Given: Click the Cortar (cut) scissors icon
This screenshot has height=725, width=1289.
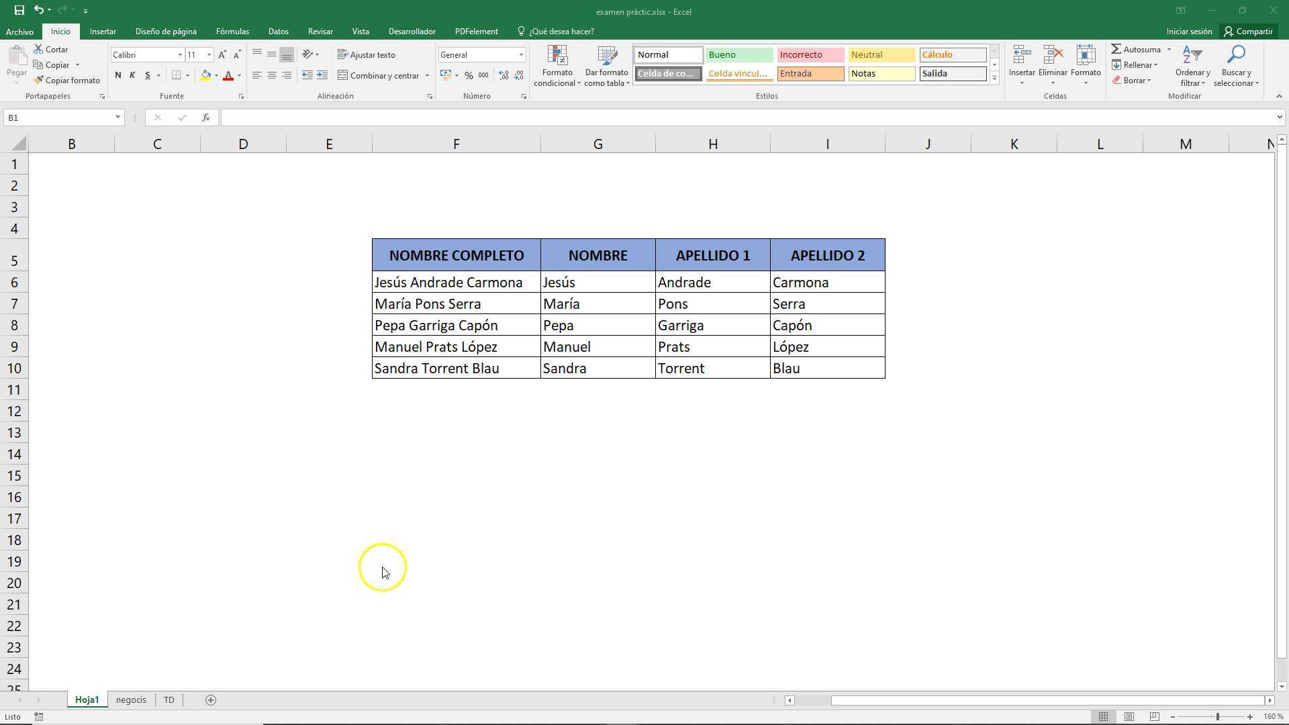Looking at the screenshot, I should pos(38,49).
